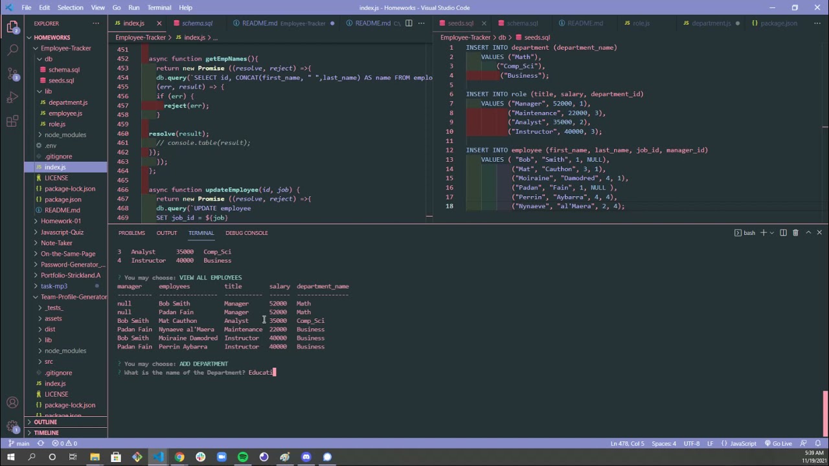Open notifications bell in status bar
The height and width of the screenshot is (466, 829).
[819, 443]
